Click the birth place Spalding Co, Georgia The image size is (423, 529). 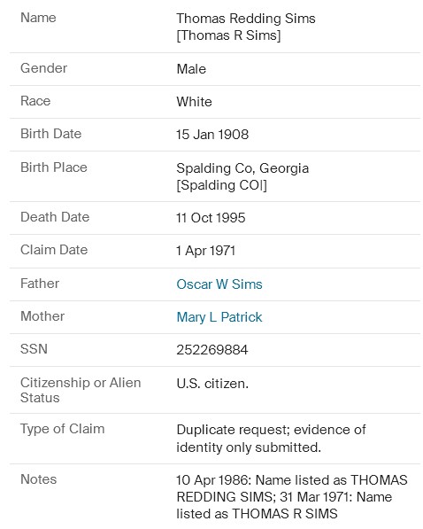[242, 168]
